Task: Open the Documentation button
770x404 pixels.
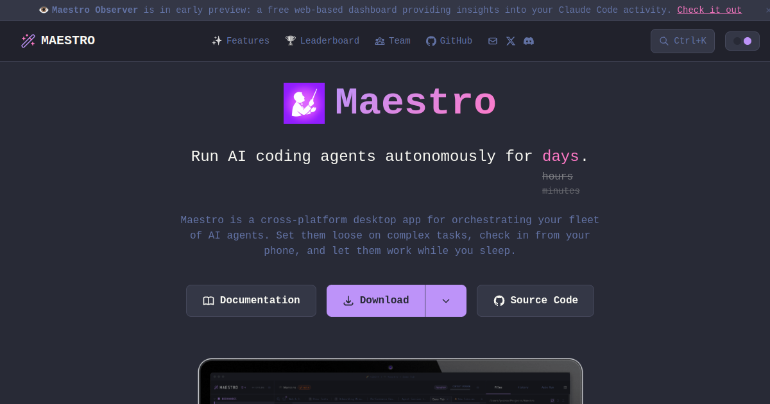Action: 251,301
